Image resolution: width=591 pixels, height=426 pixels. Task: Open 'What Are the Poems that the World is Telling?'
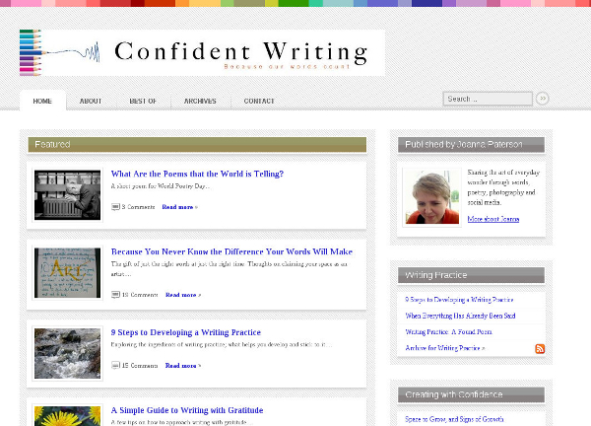tap(197, 174)
